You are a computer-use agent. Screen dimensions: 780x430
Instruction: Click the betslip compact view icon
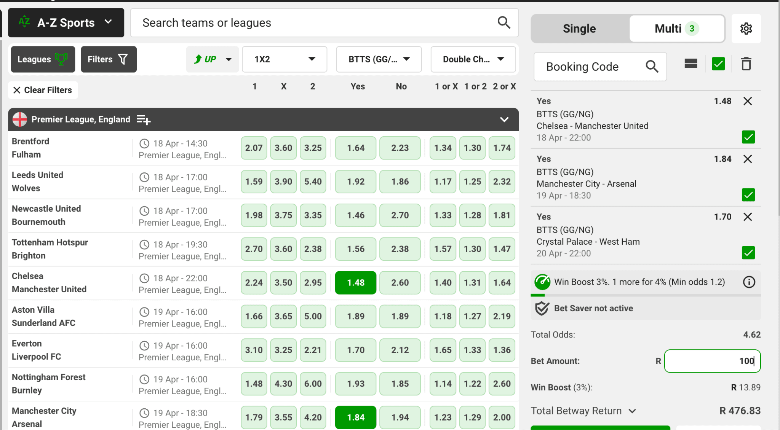point(690,64)
